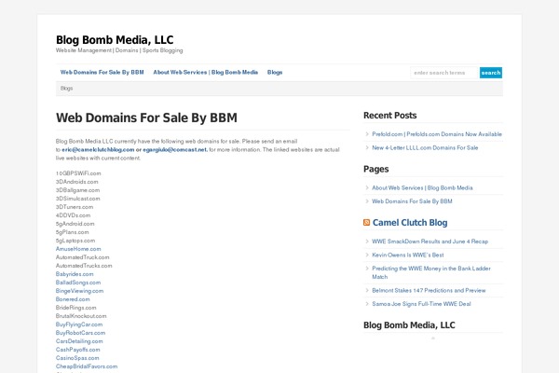This screenshot has width=559, height=373.
Task: Open About Web Services menu item in navigation
Action: click(205, 73)
